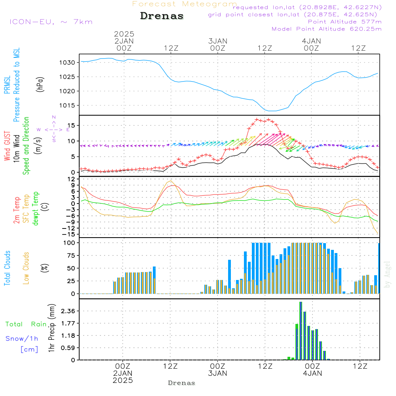396x396 pixels.
Task: Click the 'Wind GUST' red label
Action: tap(7, 146)
